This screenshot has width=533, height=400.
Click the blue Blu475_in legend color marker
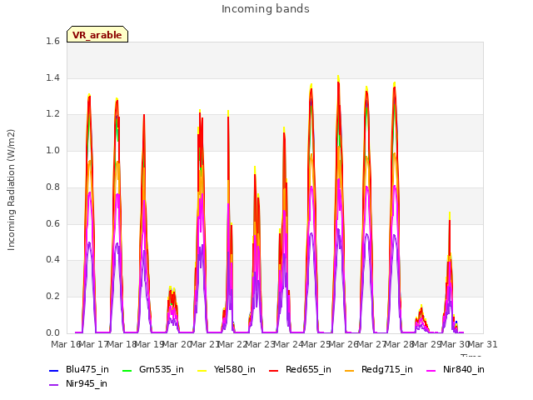pyautogui.click(x=53, y=370)
